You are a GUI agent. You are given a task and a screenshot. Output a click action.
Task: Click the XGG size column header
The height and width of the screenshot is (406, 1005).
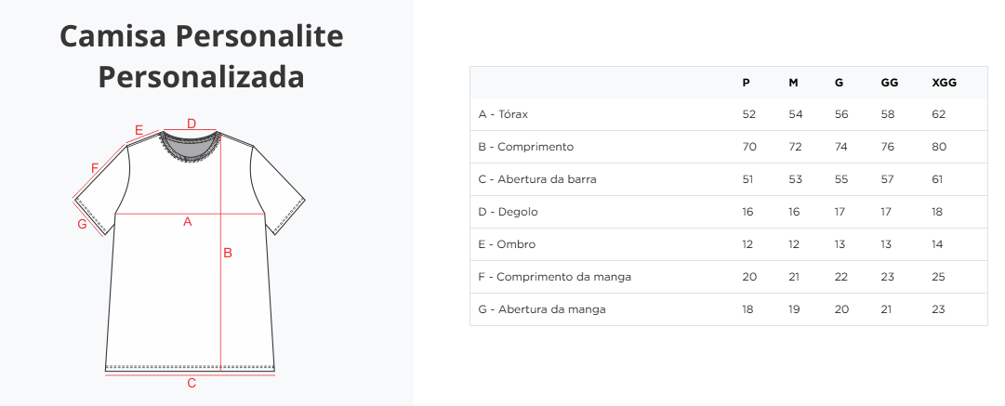(x=945, y=83)
